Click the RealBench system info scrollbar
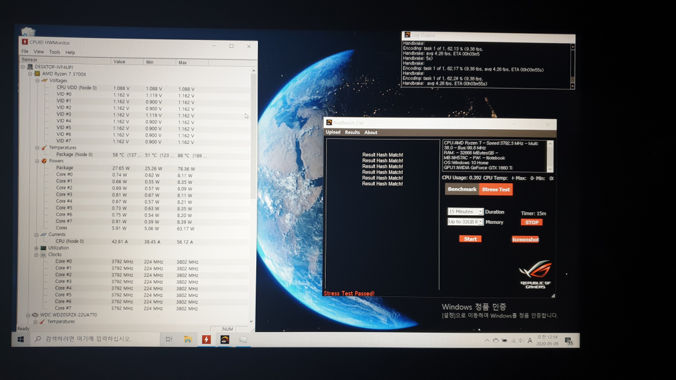 click(549, 156)
